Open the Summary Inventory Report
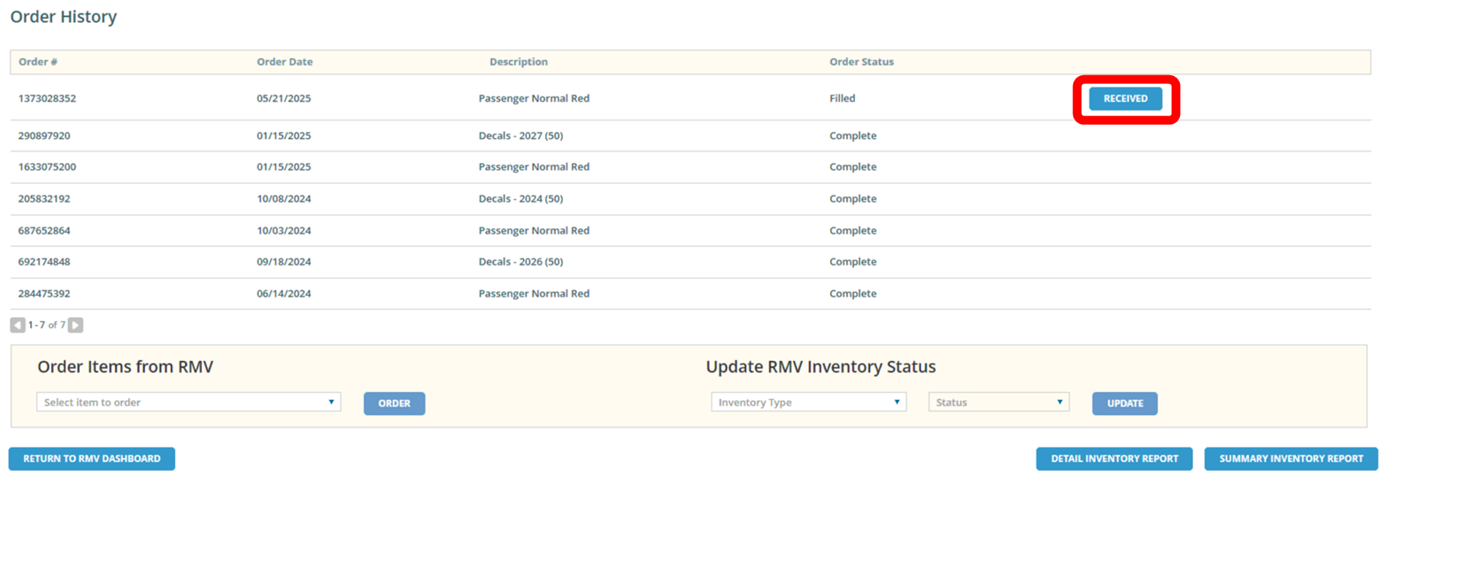Screen dimensions: 1464x565 [x=1291, y=459]
